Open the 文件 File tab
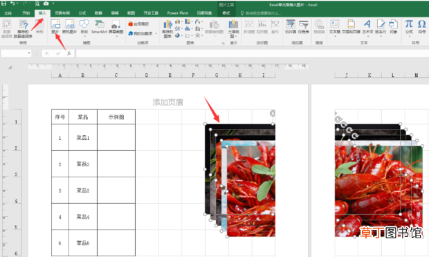The width and height of the screenshot is (429, 257). [x=8, y=13]
